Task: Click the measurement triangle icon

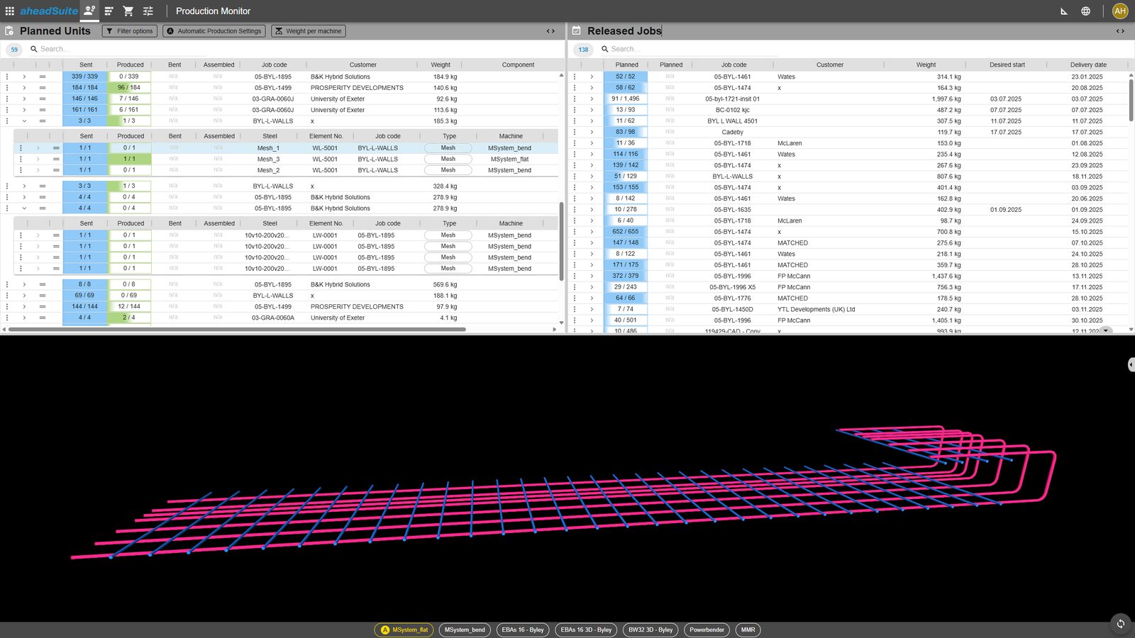Action: [x=1064, y=11]
